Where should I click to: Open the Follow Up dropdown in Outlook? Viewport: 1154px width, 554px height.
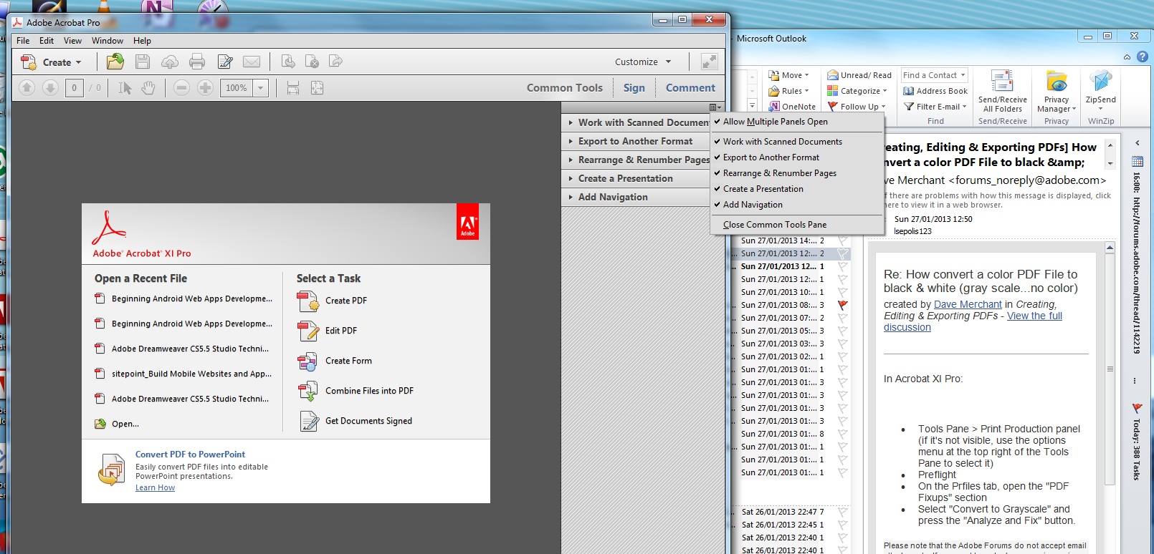[x=857, y=107]
